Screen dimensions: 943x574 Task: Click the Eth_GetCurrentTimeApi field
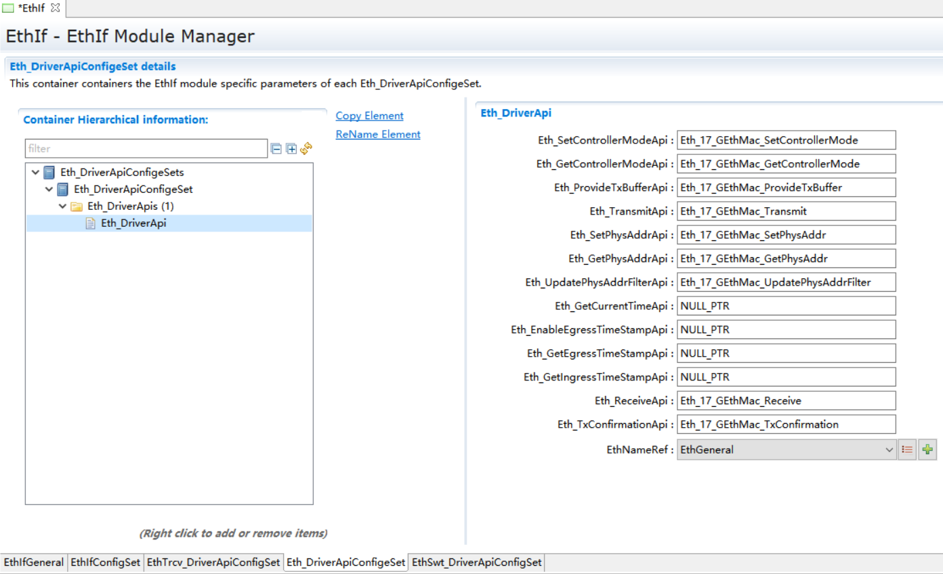pos(786,306)
